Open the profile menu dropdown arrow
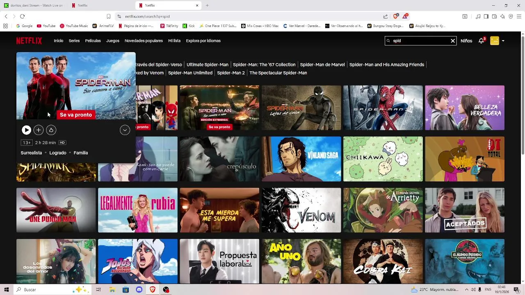Viewport: 525px width, 295px height. (503, 41)
